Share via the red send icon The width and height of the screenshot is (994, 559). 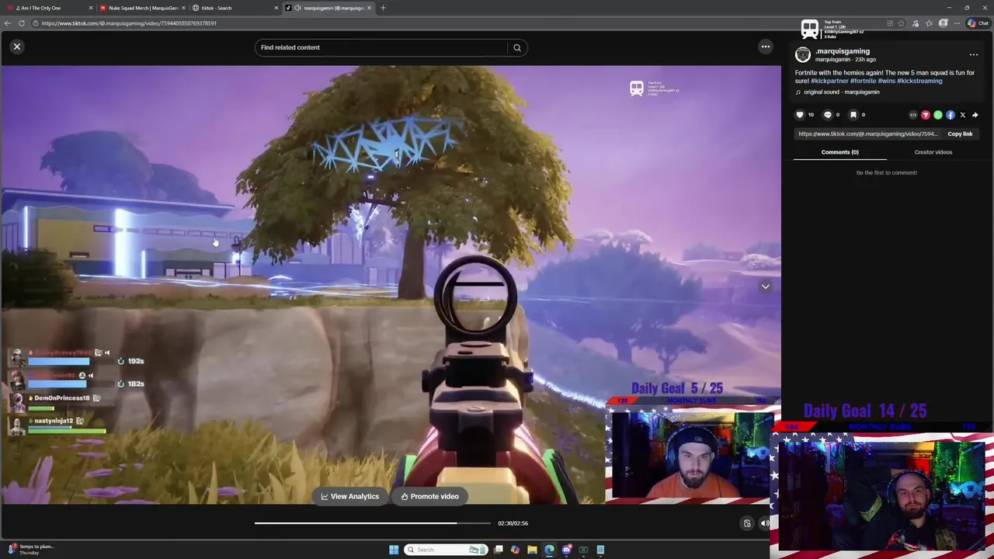click(x=926, y=115)
